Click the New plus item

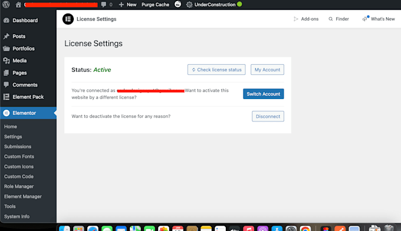coord(127,5)
